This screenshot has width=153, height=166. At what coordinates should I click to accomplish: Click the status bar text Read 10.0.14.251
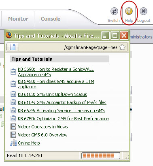point(25,155)
